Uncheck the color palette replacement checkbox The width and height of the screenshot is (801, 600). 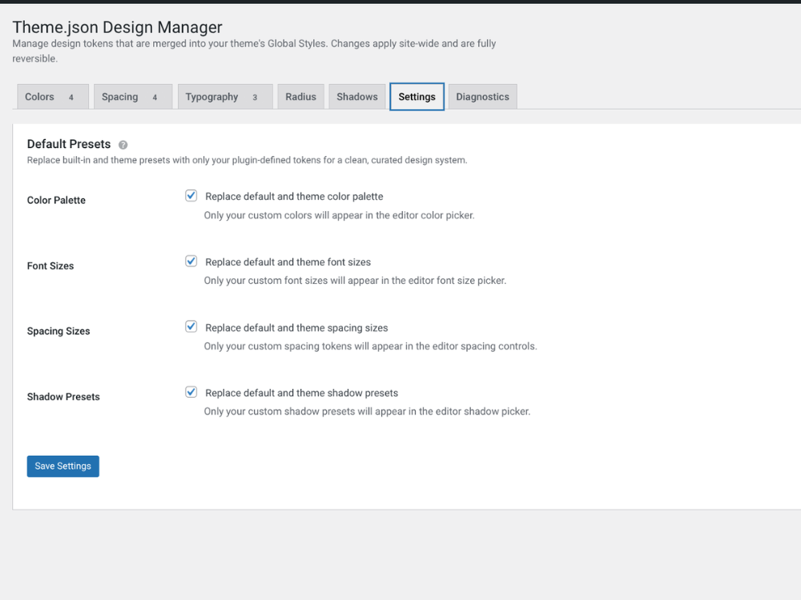coord(191,195)
